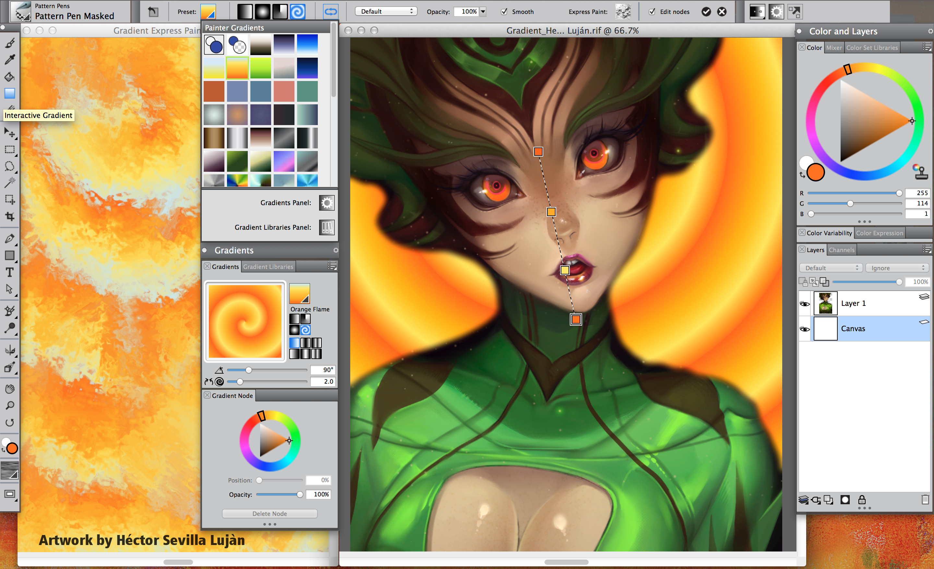
Task: Cancel gradient with the X button
Action: [x=722, y=12]
